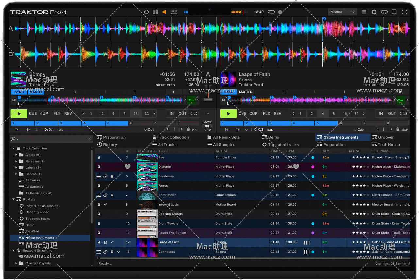This screenshot has width=419, height=280.
Task: Click hotcue 3 button on deck B
Action: tap(279, 123)
